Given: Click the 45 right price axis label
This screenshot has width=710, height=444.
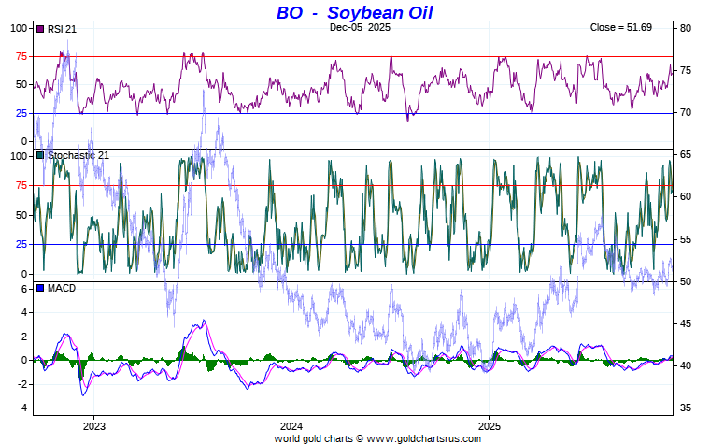Looking at the screenshot, I should pyautogui.click(x=686, y=323).
